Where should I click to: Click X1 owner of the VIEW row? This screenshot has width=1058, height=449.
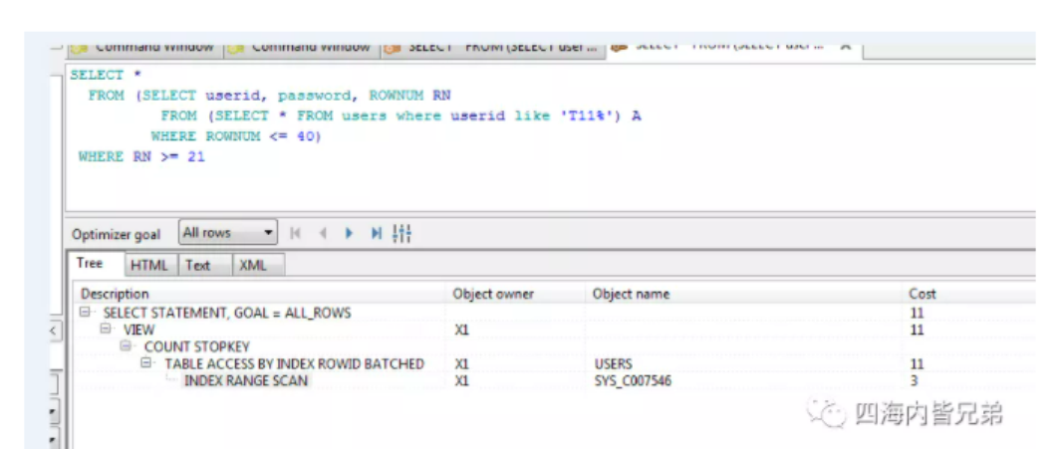462,331
